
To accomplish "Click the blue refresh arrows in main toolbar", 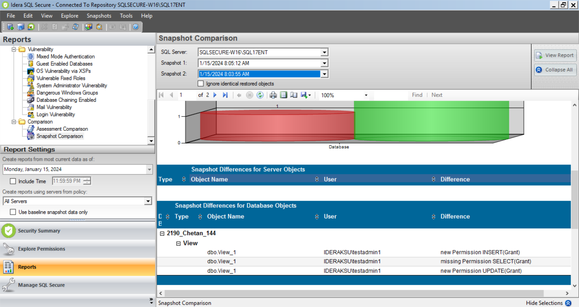I will (75, 27).
